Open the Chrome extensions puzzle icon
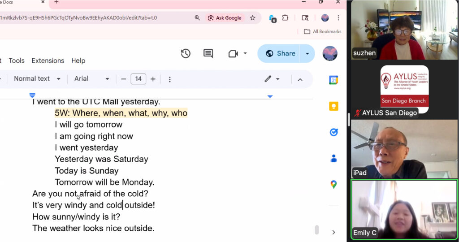This screenshot has width=459, height=242. (x=285, y=18)
